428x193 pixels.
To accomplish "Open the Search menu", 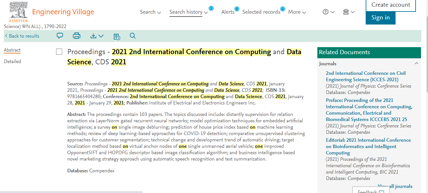I will tap(150, 12).
